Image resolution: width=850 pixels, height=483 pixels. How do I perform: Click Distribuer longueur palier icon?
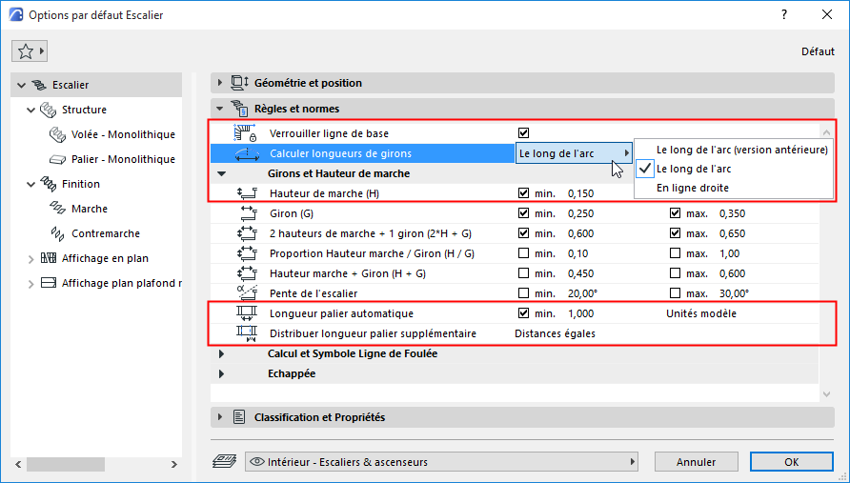coord(247,333)
